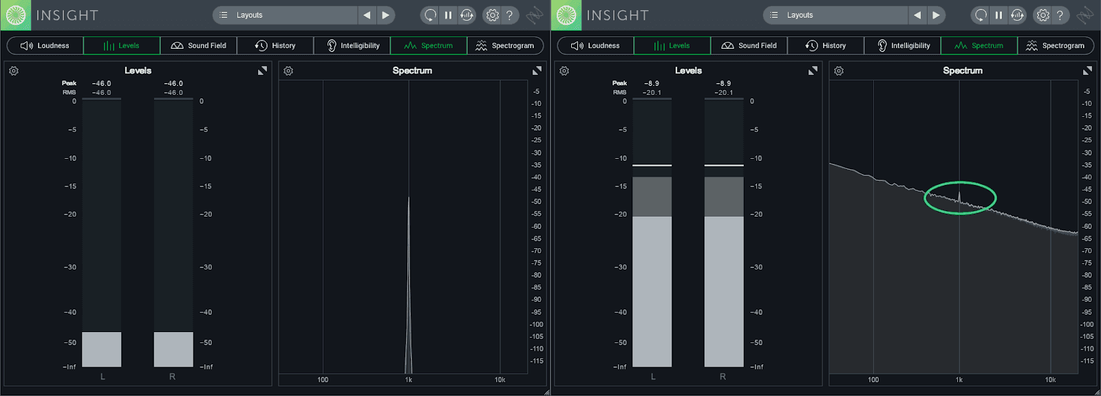Expand the Spectrum panel in right window
The height and width of the screenshot is (396, 1101).
pos(1087,71)
